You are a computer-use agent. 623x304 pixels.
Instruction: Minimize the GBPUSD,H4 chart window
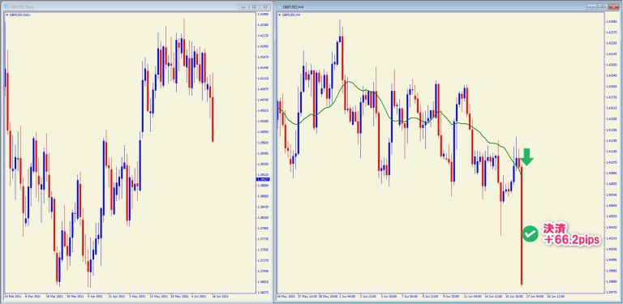click(x=592, y=6)
